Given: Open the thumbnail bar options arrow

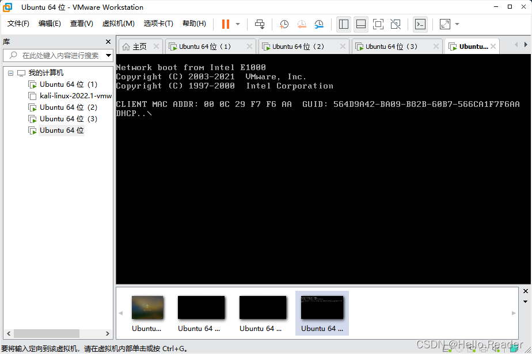Looking at the screenshot, I should 526,302.
